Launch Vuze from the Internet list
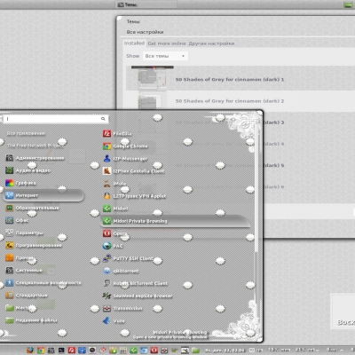 pos(114,320)
